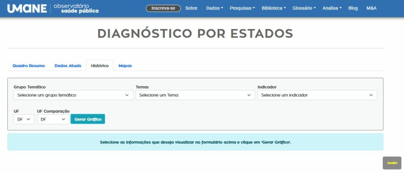Viewport: 404px width, 173px height.
Task: Select the Histórico tab
Action: point(100,66)
